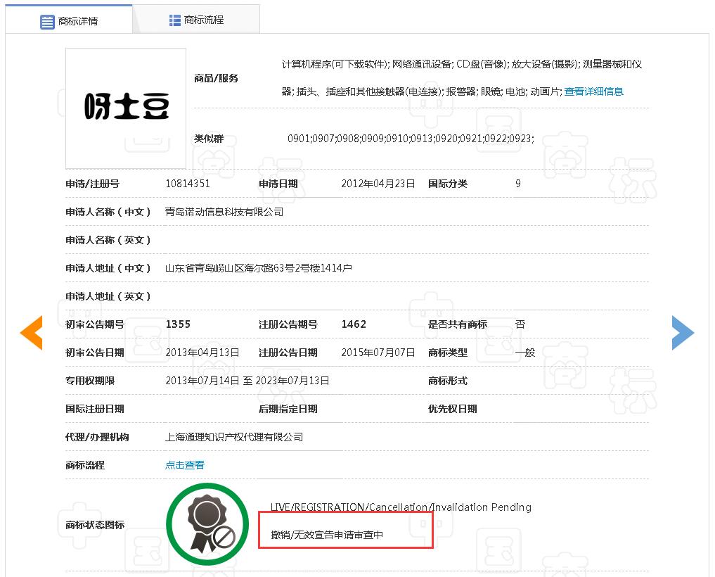Screen dimensions: 715x577
Task: Click the 后期指定日期 field label
Action: pos(288,409)
